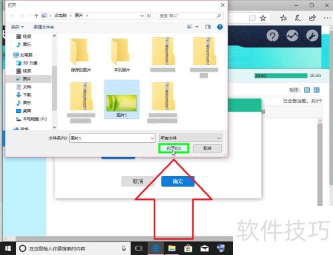
Task: Toggle the preview pane icon
Action: tap(208, 27)
